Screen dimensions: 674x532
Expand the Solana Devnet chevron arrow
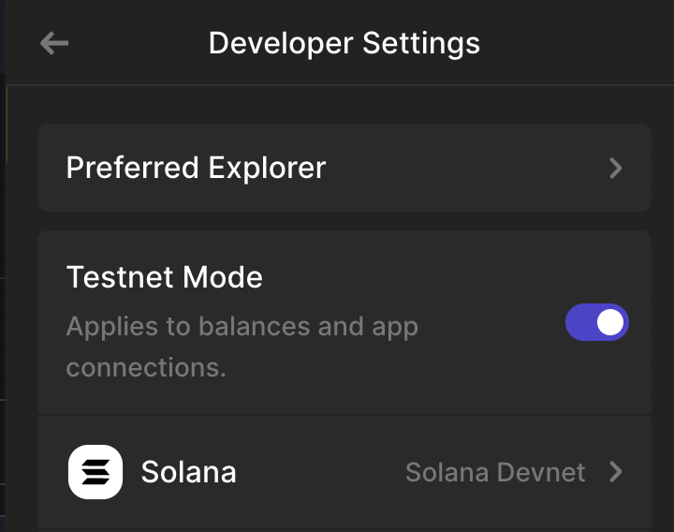pos(616,472)
